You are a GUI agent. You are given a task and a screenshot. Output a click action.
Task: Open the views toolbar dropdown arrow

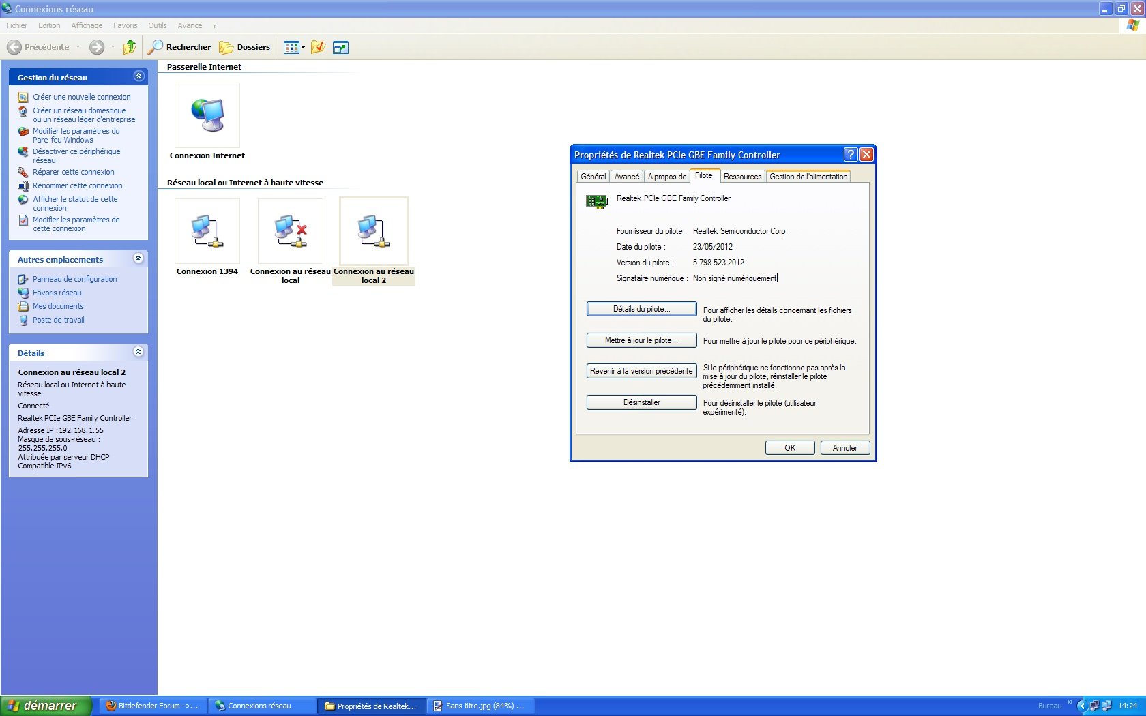(304, 47)
